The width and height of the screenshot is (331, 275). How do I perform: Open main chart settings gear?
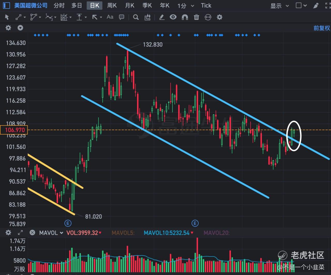pyautogui.click(x=8, y=28)
